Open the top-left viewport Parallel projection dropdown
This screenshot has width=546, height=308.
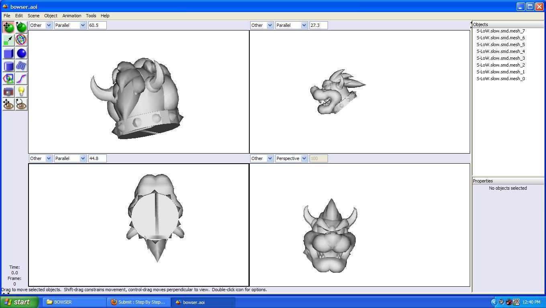70,25
